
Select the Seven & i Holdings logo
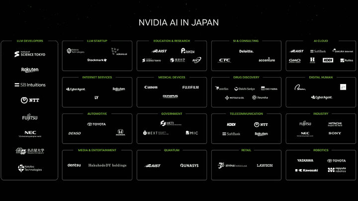coord(232,165)
